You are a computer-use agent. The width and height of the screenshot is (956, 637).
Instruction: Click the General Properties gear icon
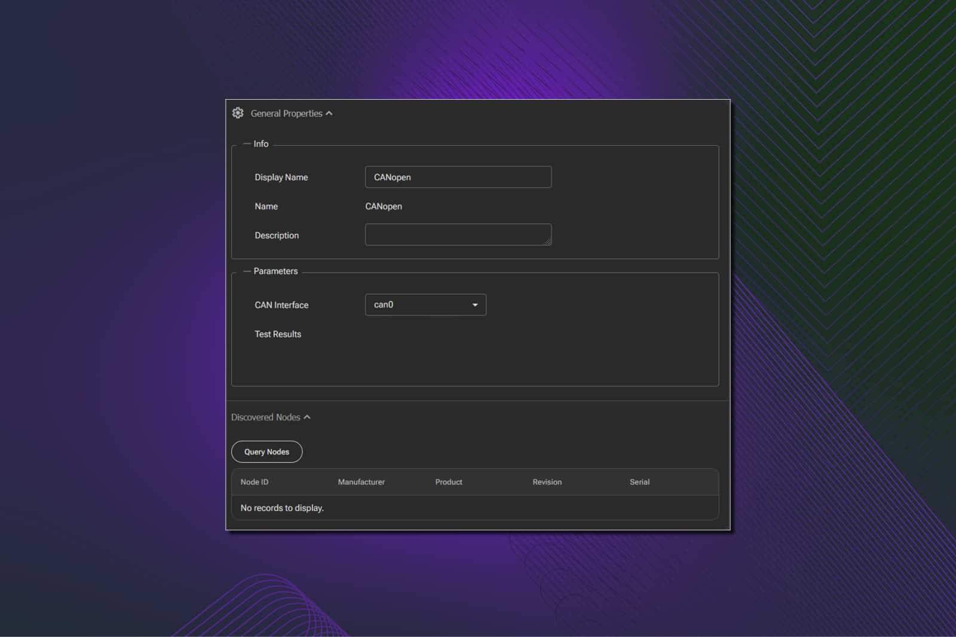pos(238,113)
